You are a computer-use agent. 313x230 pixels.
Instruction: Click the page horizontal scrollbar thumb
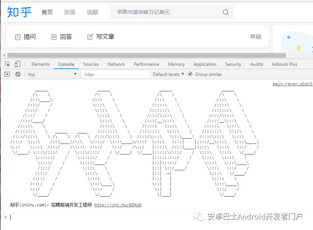coord(147,55)
